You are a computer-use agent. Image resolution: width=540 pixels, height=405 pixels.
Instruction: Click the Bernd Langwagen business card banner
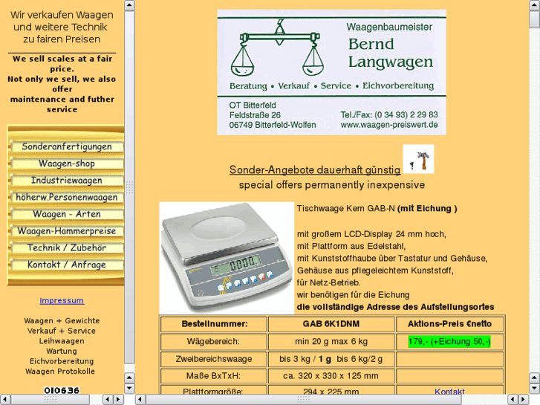coord(331,72)
